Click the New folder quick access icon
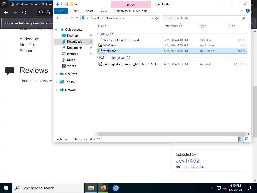This screenshot has height=193, width=257. 72,4
